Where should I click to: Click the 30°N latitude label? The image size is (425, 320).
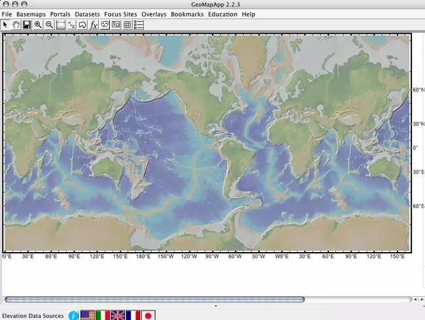(418, 123)
